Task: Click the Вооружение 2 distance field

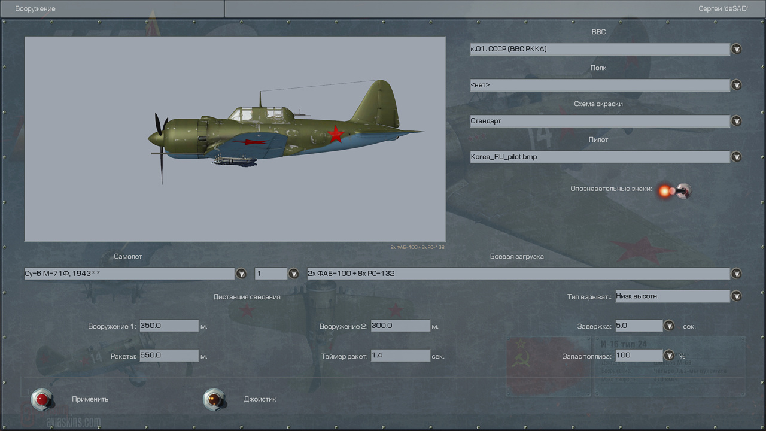Action: click(x=400, y=326)
